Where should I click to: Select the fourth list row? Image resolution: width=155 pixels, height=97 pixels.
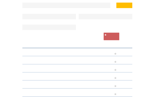[77, 76]
